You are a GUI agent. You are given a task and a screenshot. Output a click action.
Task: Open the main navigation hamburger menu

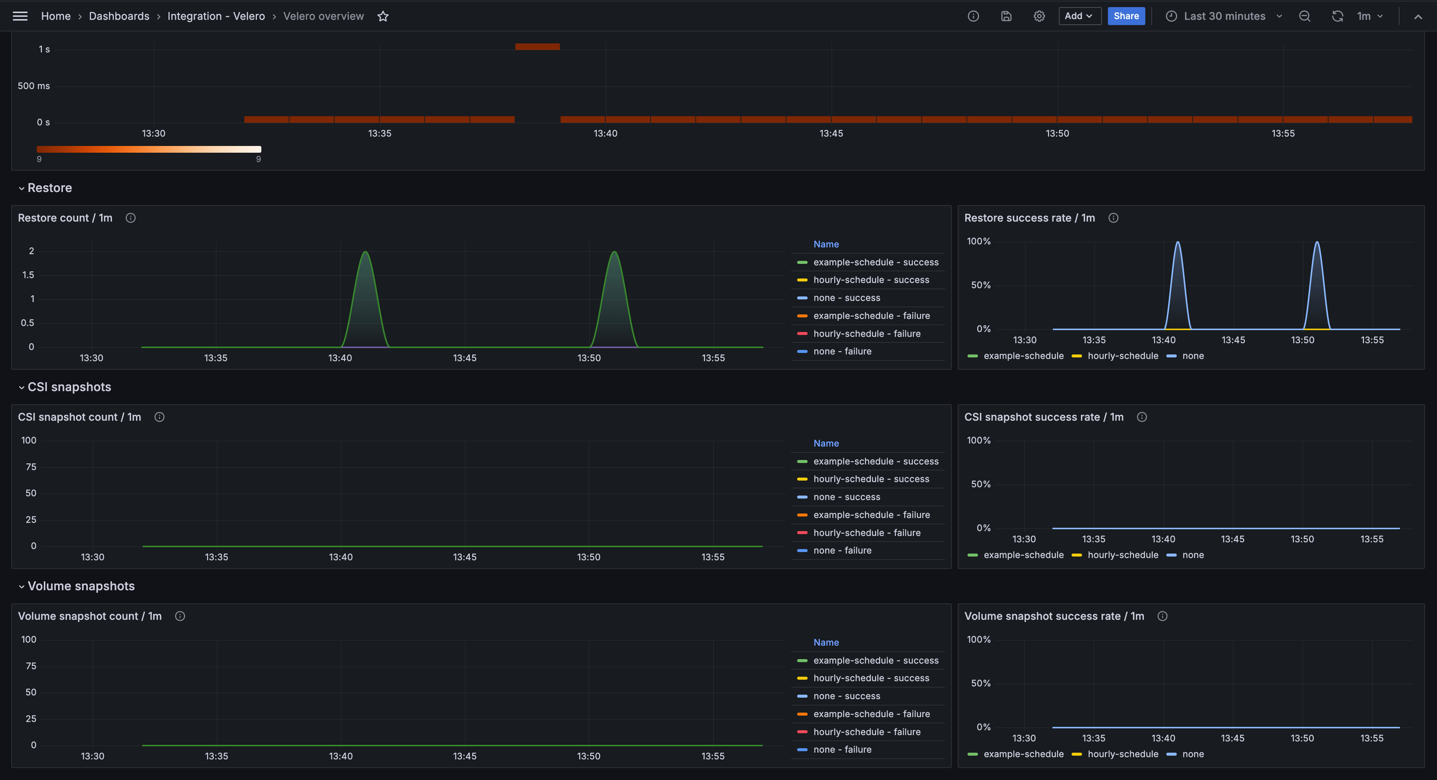(x=20, y=16)
